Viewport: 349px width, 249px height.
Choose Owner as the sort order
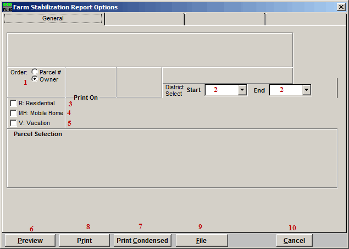(x=35, y=79)
